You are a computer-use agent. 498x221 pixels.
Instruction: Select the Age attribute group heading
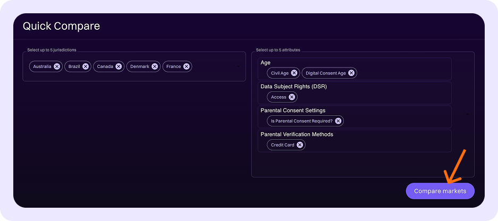(x=265, y=63)
